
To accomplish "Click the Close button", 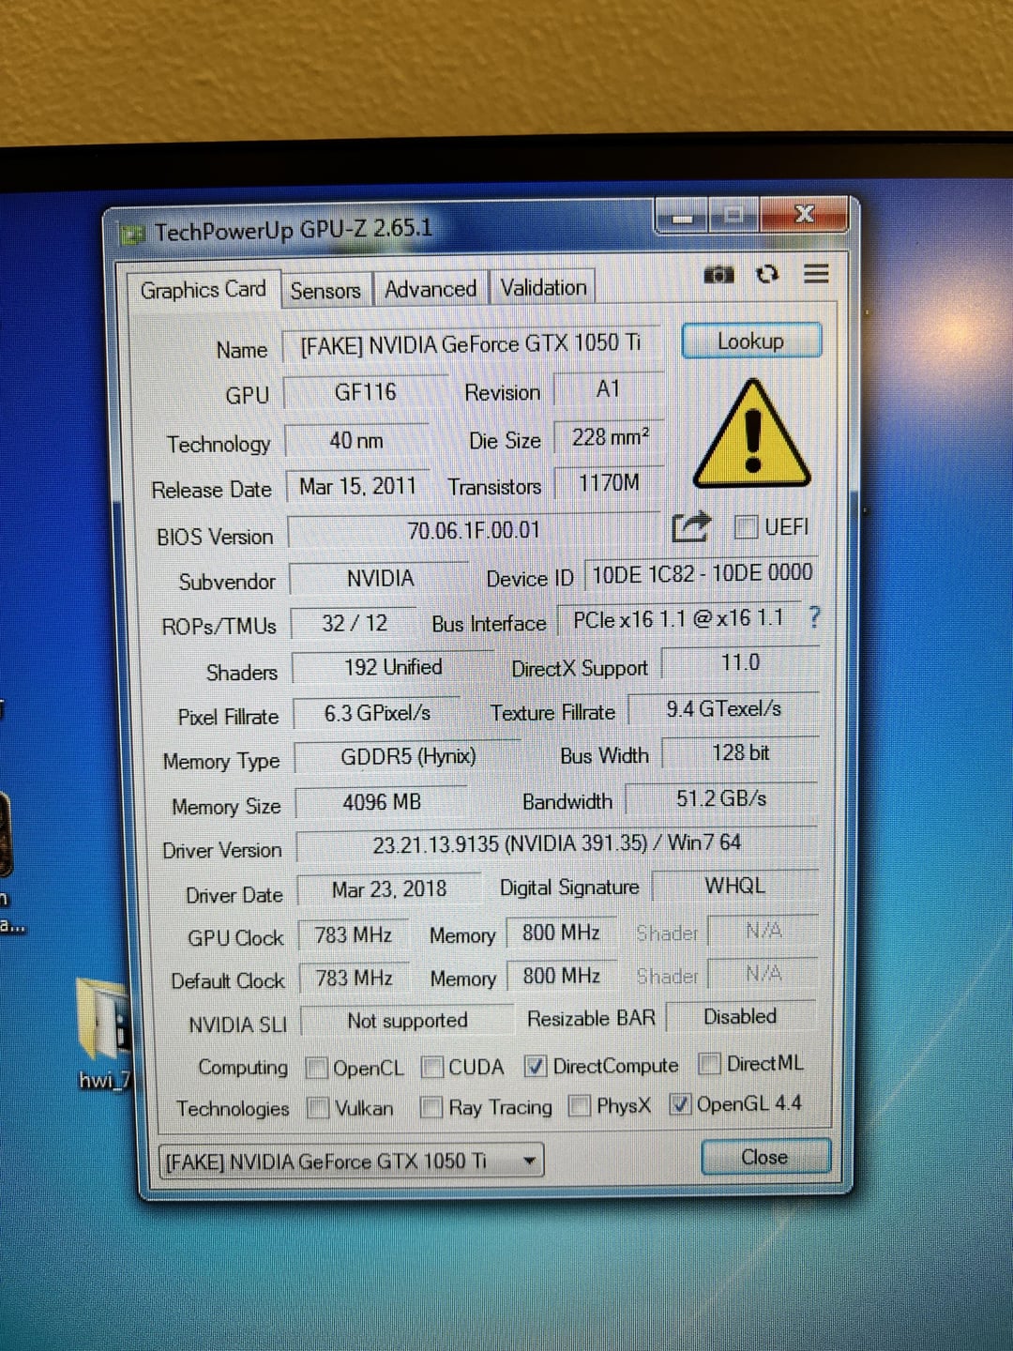I will click(765, 1157).
